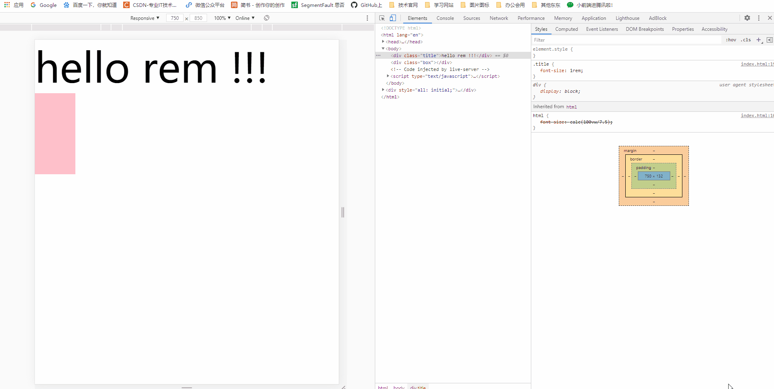Screen dimensions: 774x389
Task: Toggle the computed styles sidebar icon
Action: click(x=770, y=40)
